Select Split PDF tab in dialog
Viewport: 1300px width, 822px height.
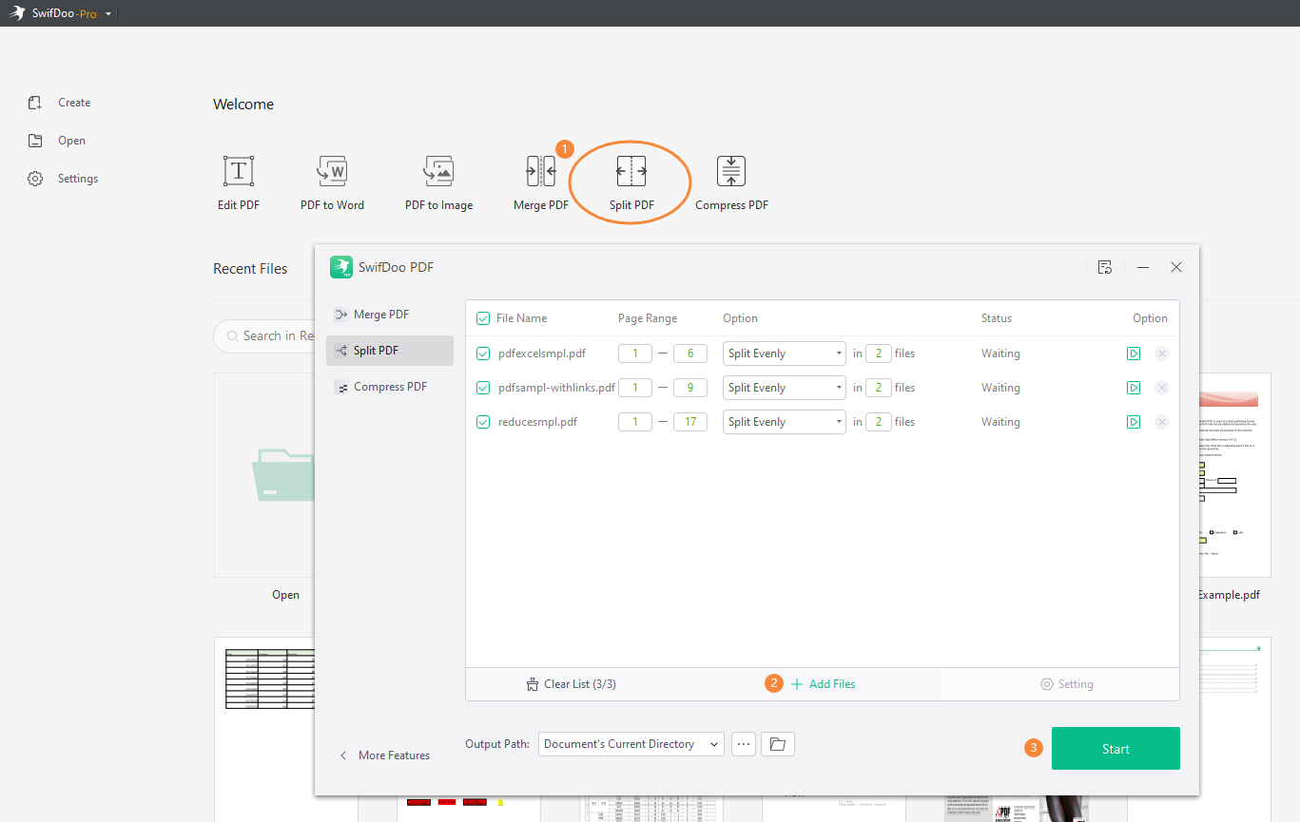click(x=389, y=351)
